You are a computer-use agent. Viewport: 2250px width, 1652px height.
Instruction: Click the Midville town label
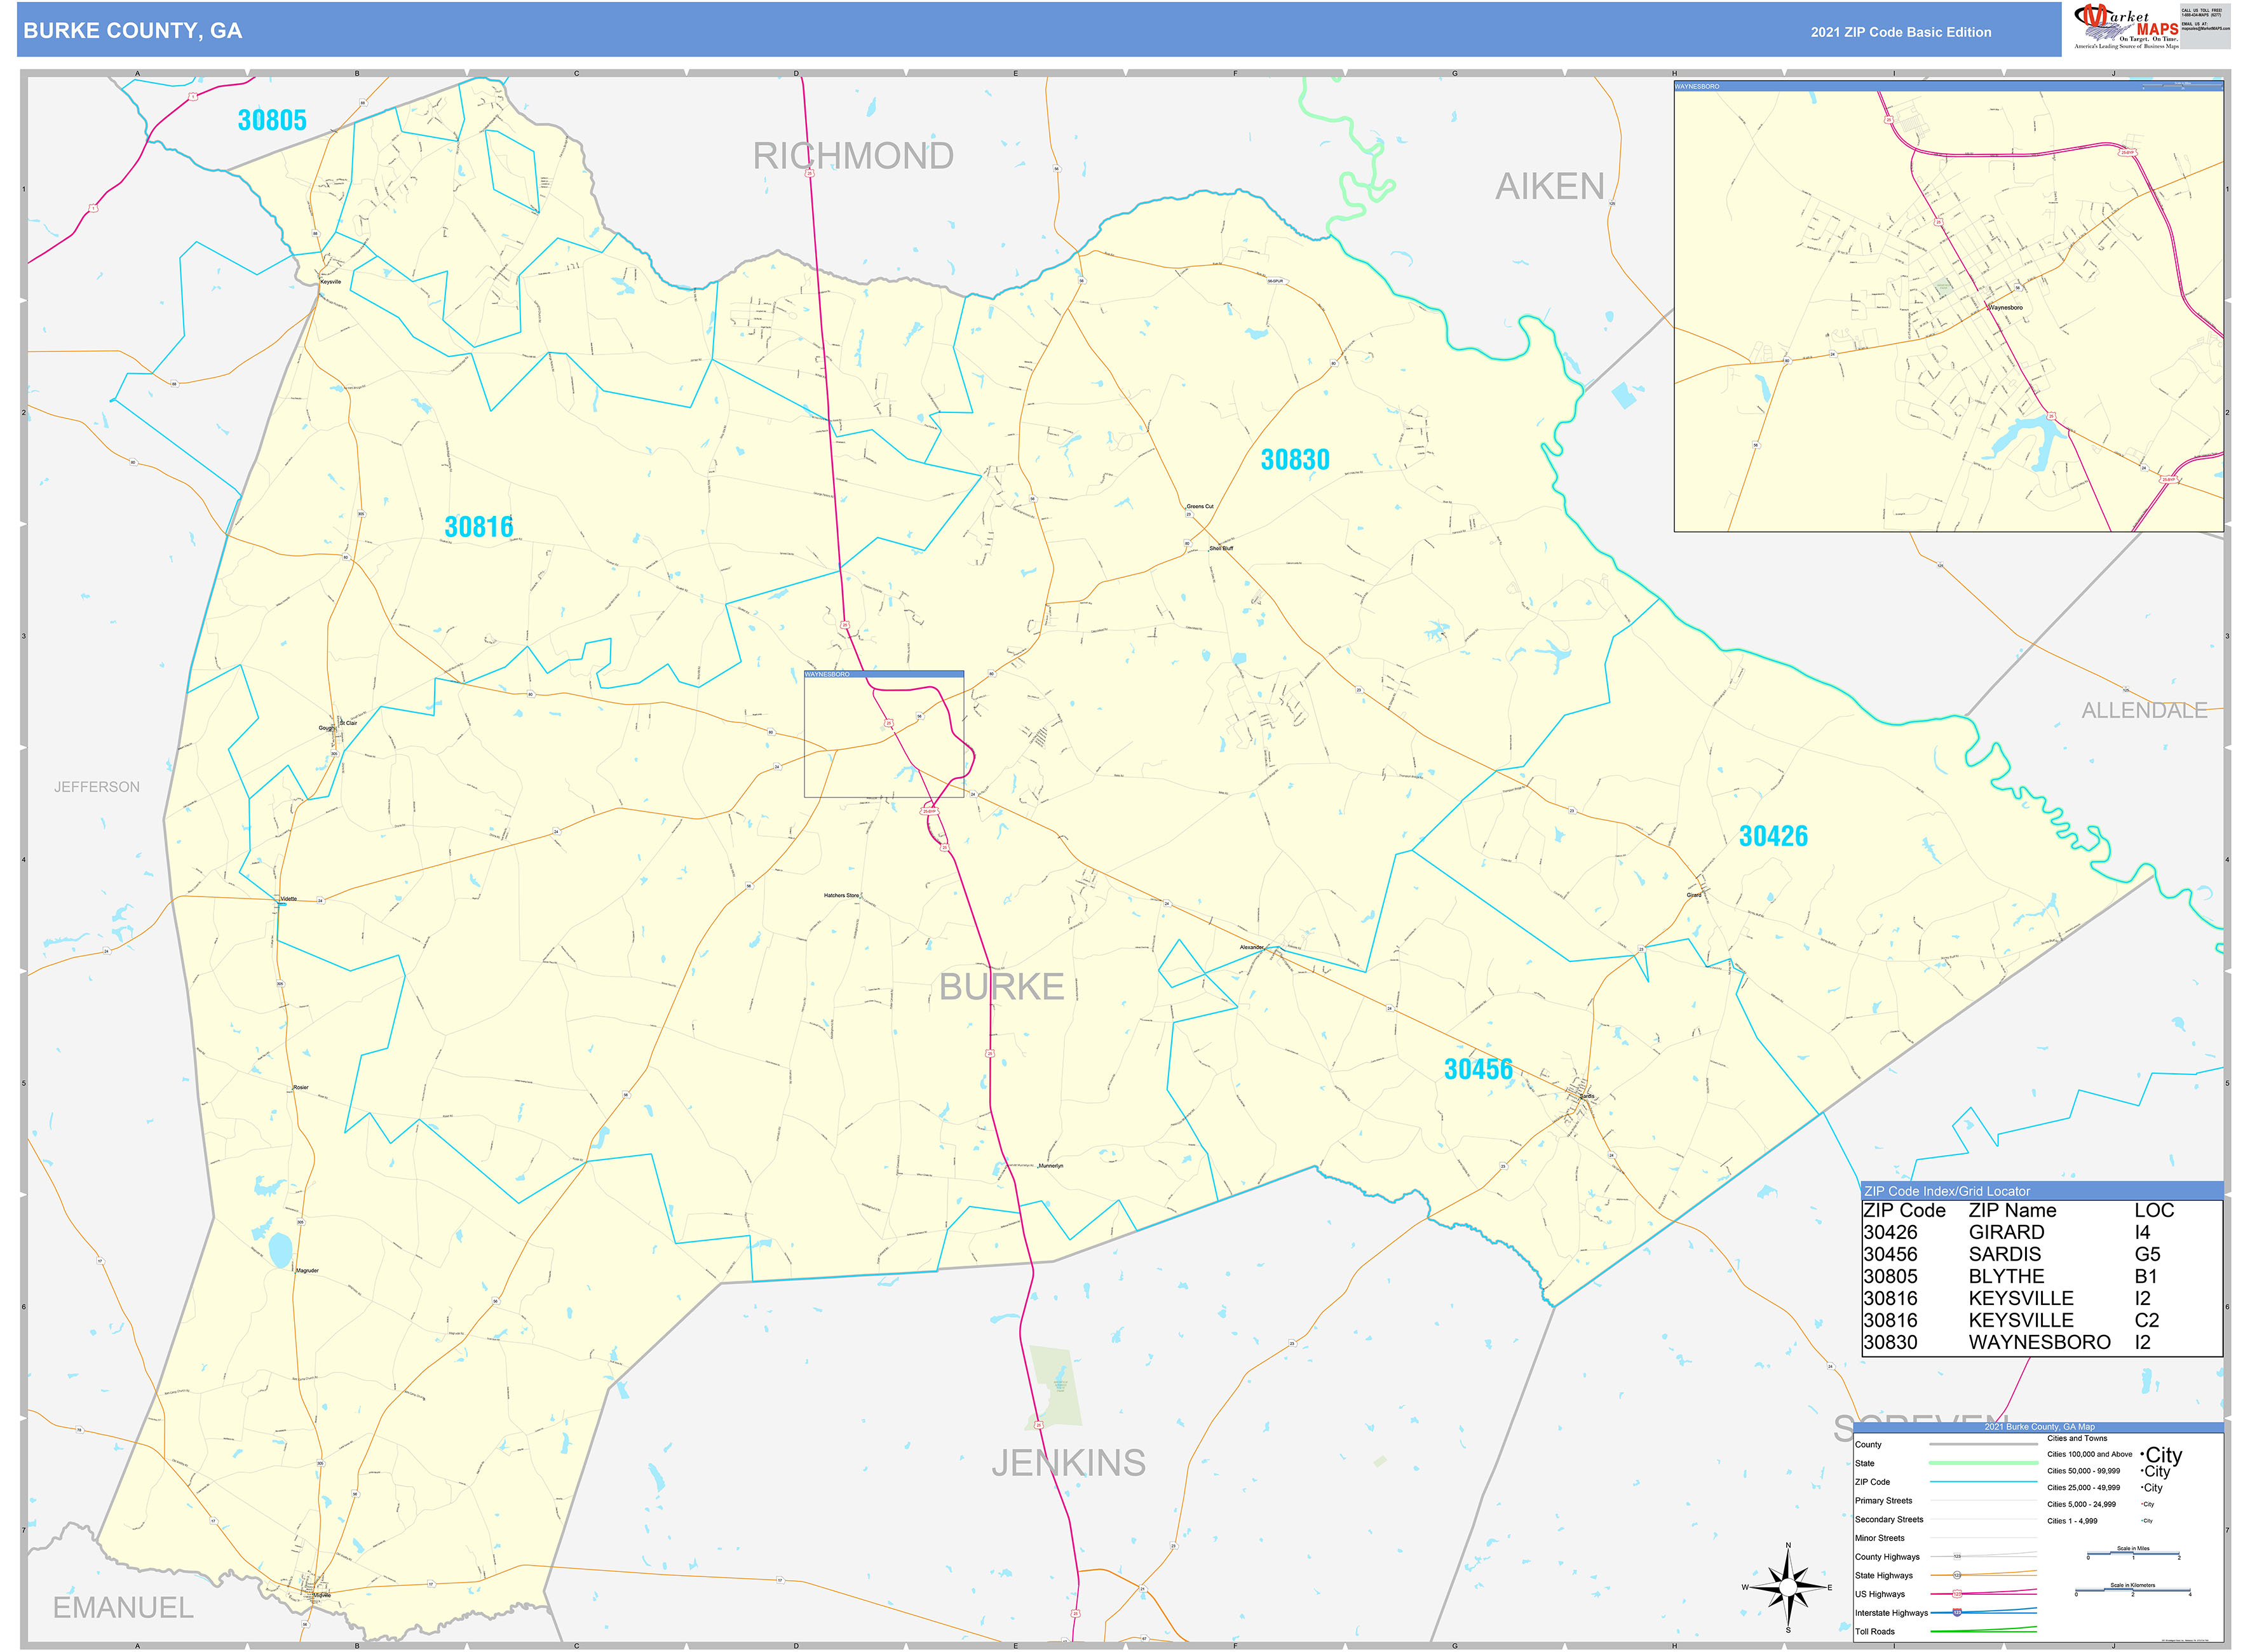coord(322,1595)
